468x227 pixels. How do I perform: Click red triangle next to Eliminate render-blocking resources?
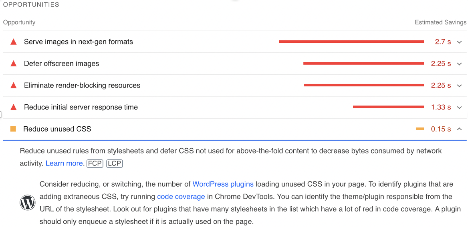(13, 86)
